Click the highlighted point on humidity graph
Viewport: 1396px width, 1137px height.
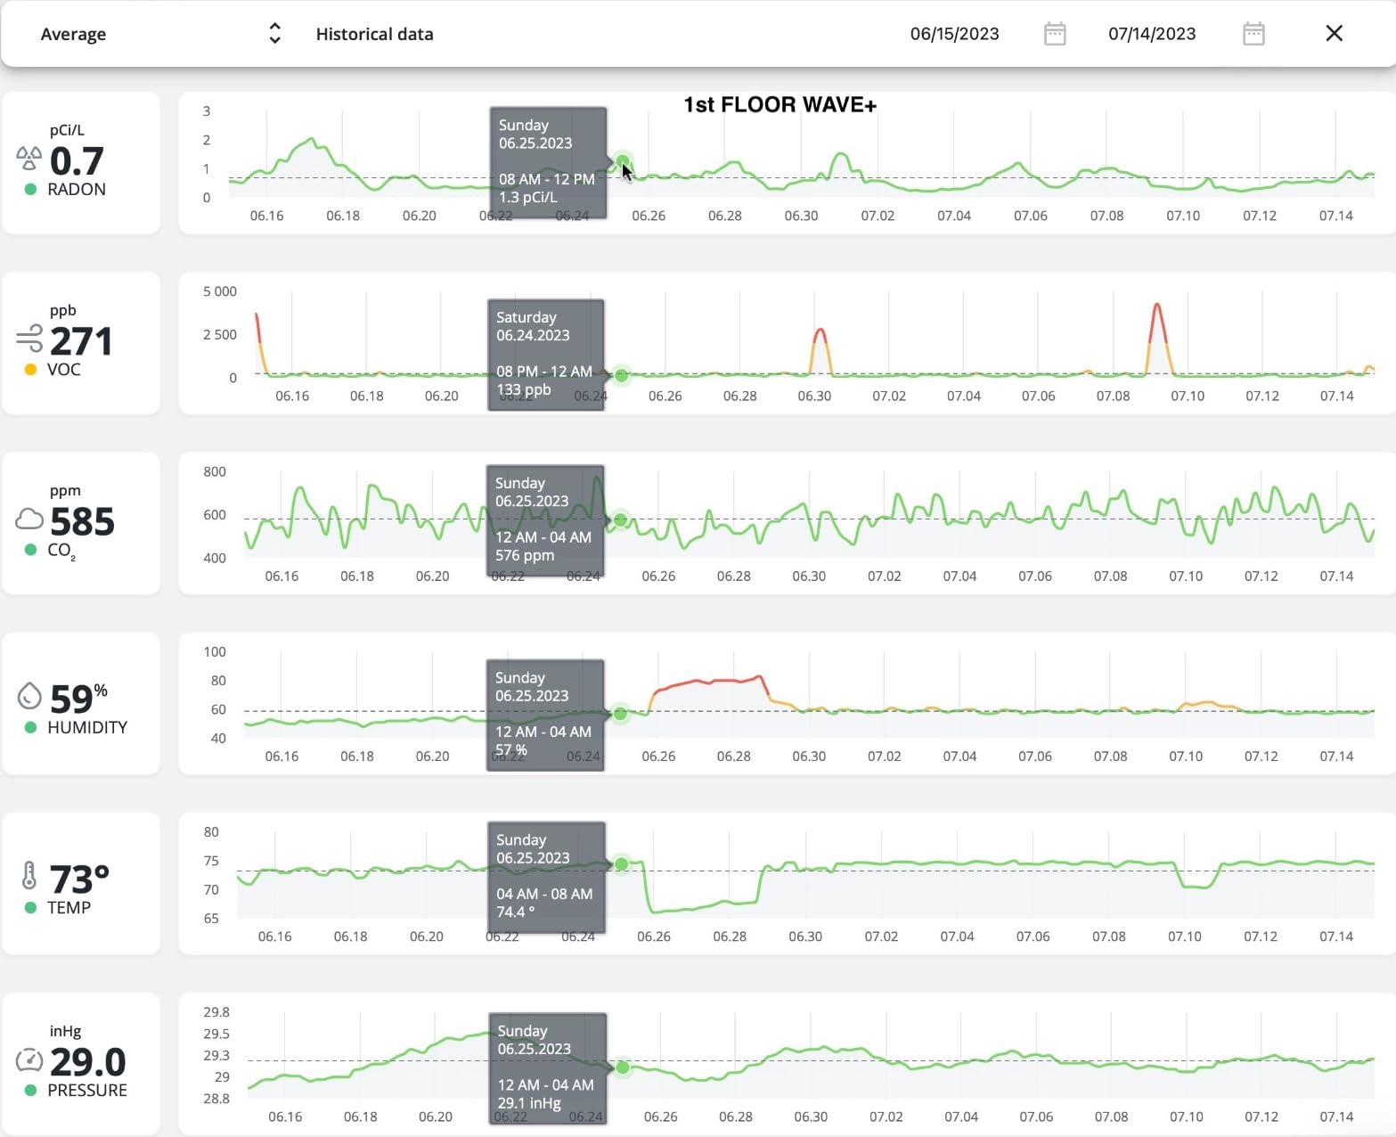[x=620, y=713]
